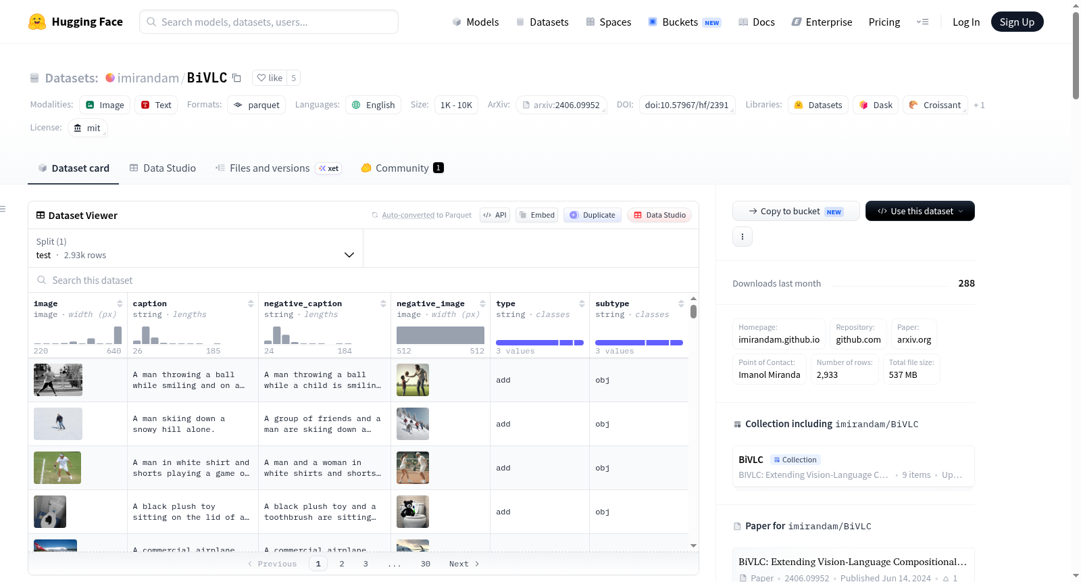Sort by the subtype column
The image size is (1081, 582).
point(681,304)
